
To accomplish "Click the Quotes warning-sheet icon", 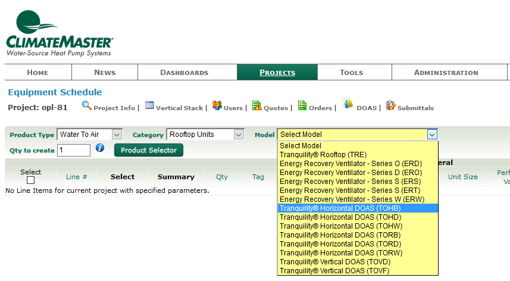I will 257,105.
